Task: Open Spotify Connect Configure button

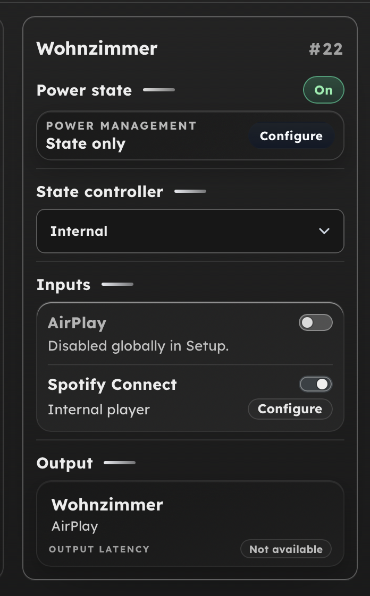Action: click(x=290, y=409)
